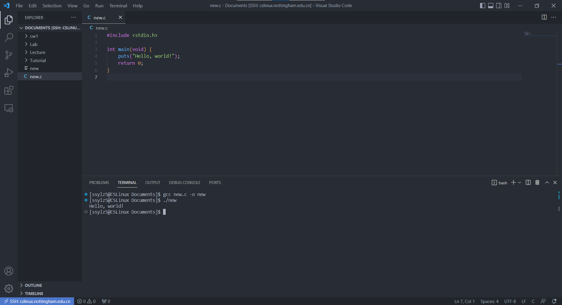Toggle the secondary side bar layout icon
562x305 pixels.
pos(499,6)
